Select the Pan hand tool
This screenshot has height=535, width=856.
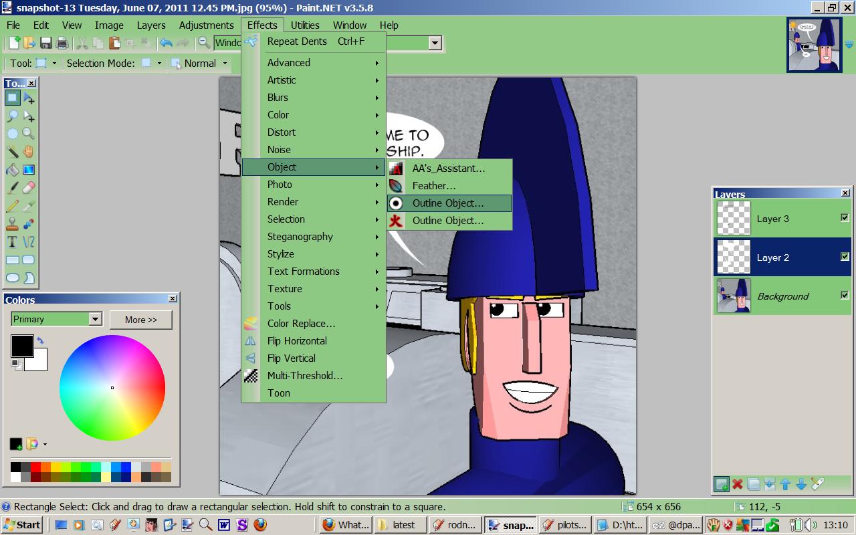[x=29, y=152]
